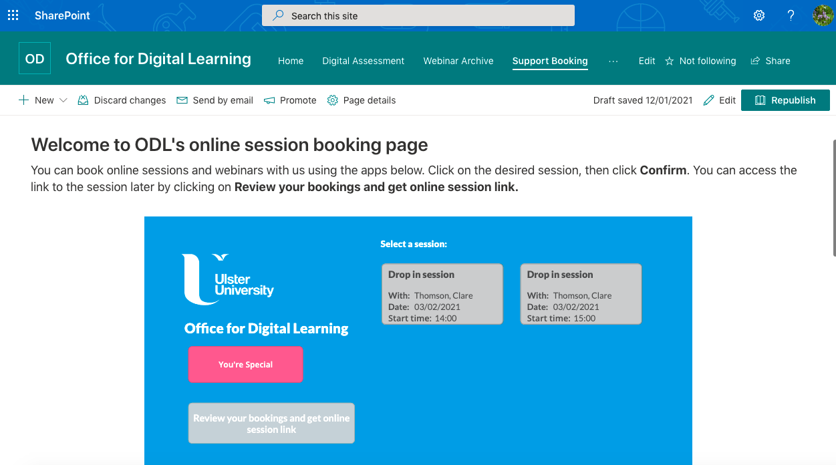Image resolution: width=836 pixels, height=465 pixels.
Task: Go to the Home navigation tab
Action: (x=291, y=61)
